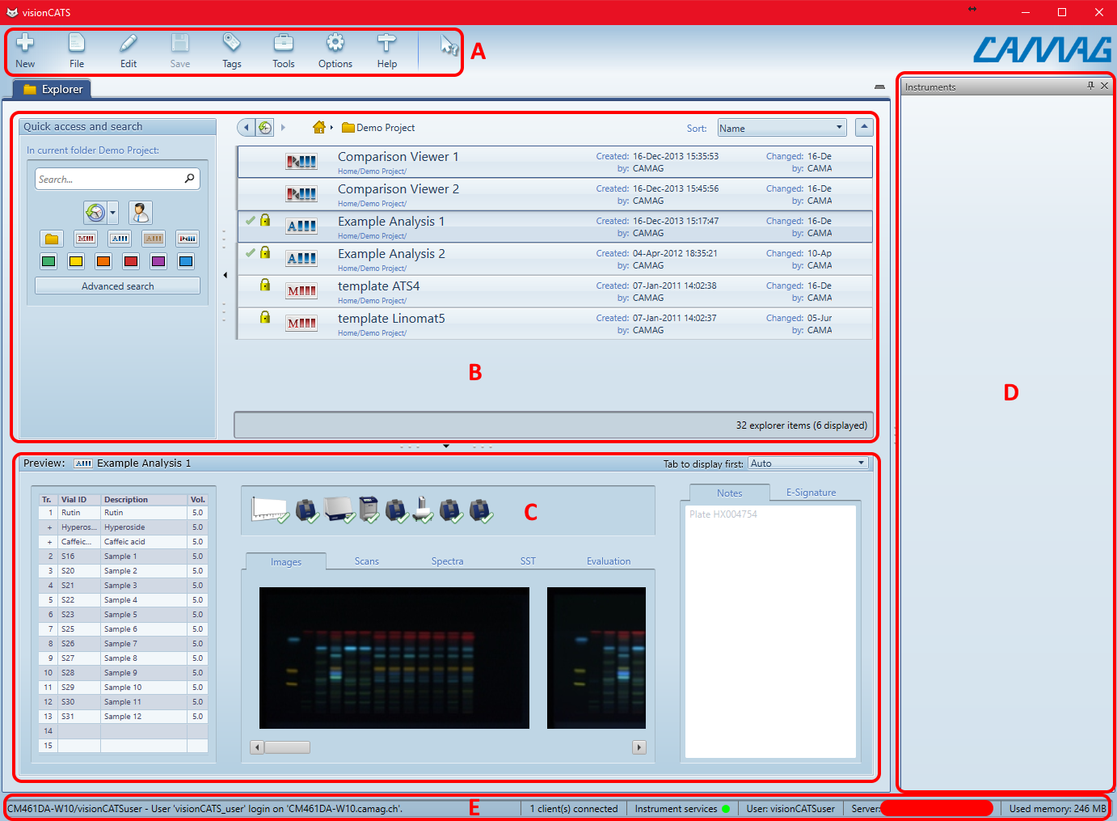1117x821 pixels.
Task: Click lock icon on template ATS4 row
Action: point(264,285)
